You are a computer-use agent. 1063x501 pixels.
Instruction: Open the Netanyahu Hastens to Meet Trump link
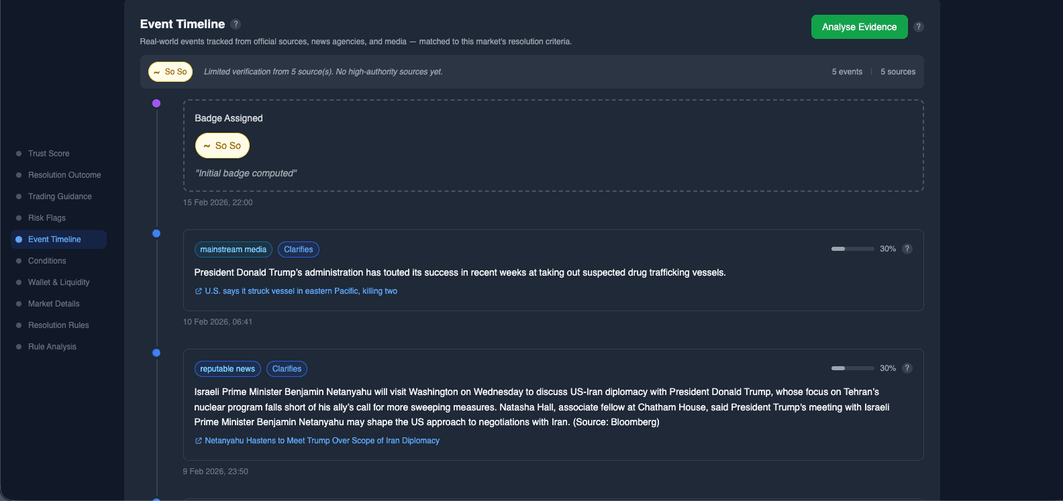pos(321,441)
